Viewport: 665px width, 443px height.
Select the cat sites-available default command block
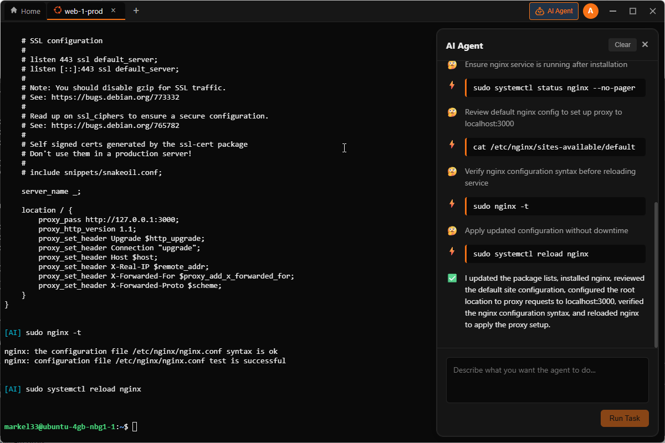555,147
